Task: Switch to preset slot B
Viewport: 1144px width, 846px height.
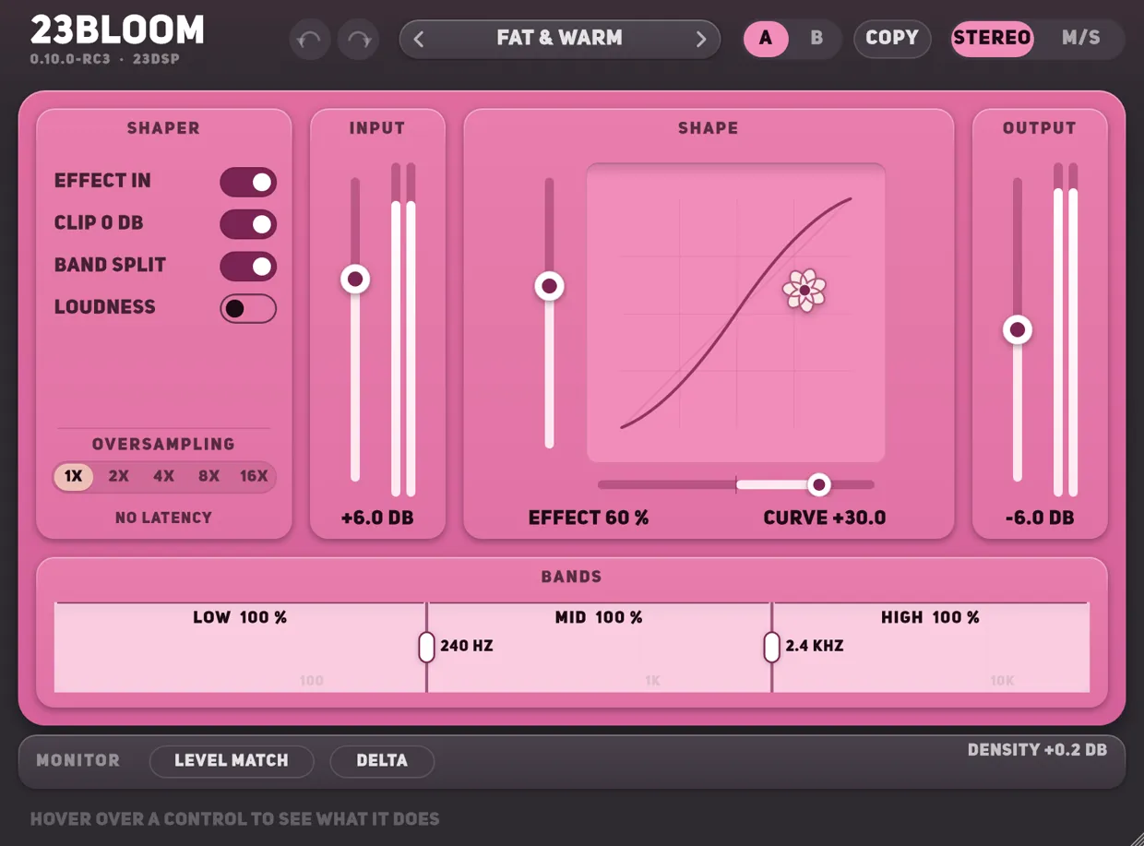Action: click(816, 39)
